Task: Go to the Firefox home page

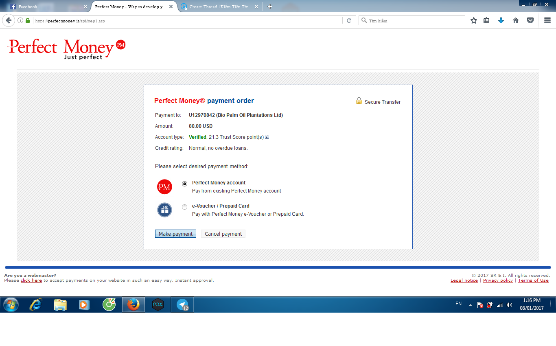Action: coord(516,20)
